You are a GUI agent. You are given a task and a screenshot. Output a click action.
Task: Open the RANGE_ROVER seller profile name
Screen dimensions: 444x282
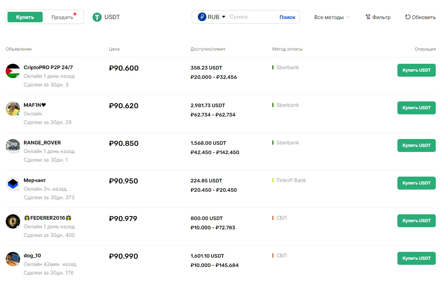tap(42, 143)
